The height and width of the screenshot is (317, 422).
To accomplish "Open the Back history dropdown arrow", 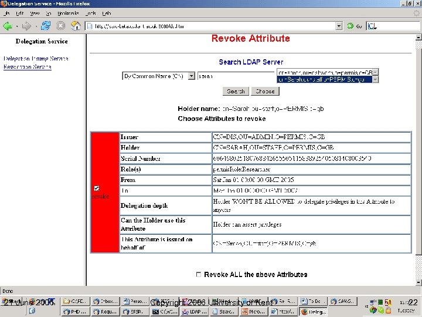I will point(16,26).
